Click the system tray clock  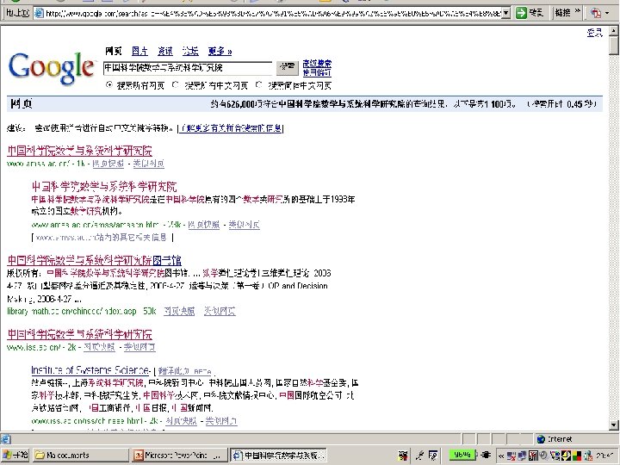point(605,456)
